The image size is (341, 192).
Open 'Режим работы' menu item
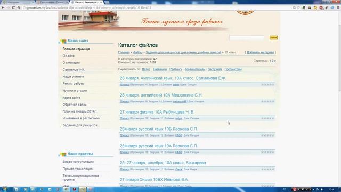coord(74,84)
